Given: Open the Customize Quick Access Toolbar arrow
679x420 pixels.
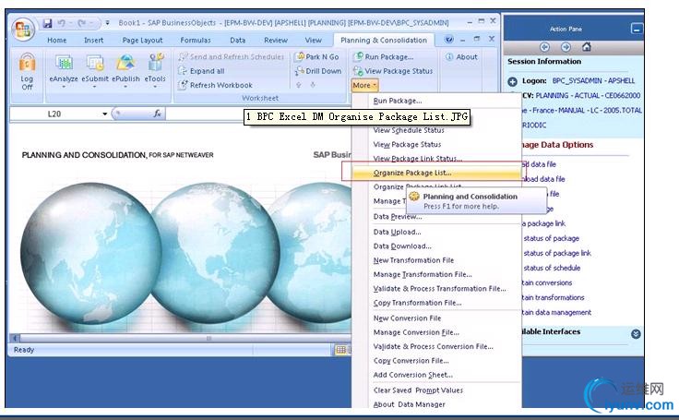Looking at the screenshot, I should 107,22.
